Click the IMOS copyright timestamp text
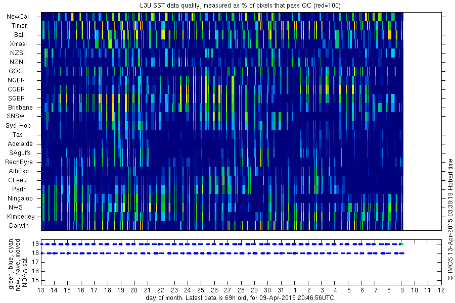 pyautogui.click(x=450, y=220)
